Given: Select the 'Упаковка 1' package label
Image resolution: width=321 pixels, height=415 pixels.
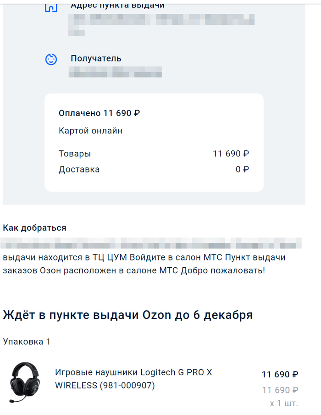Looking at the screenshot, I should point(27,342).
